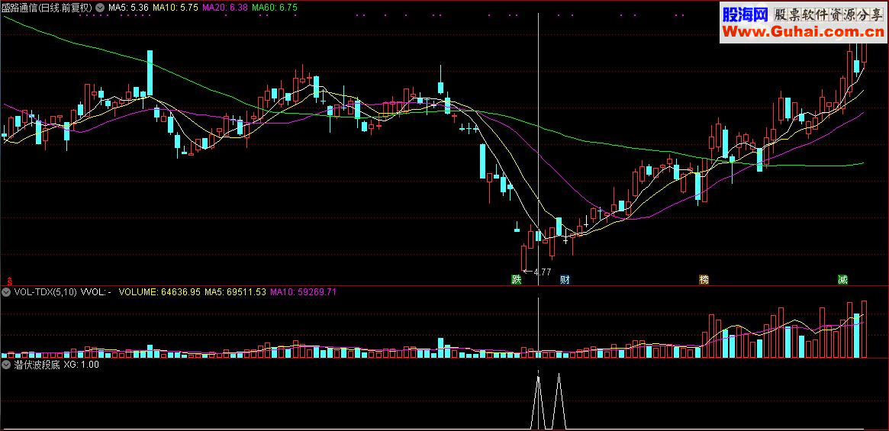The width and height of the screenshot is (889, 431).
Task: Select the 盛路通信(日线.前复权) title text
Action: pos(47,8)
